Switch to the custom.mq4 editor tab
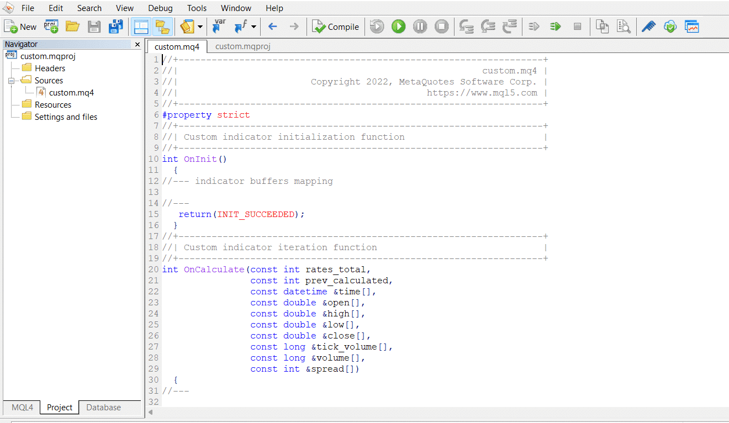The image size is (729, 423). pos(177,46)
